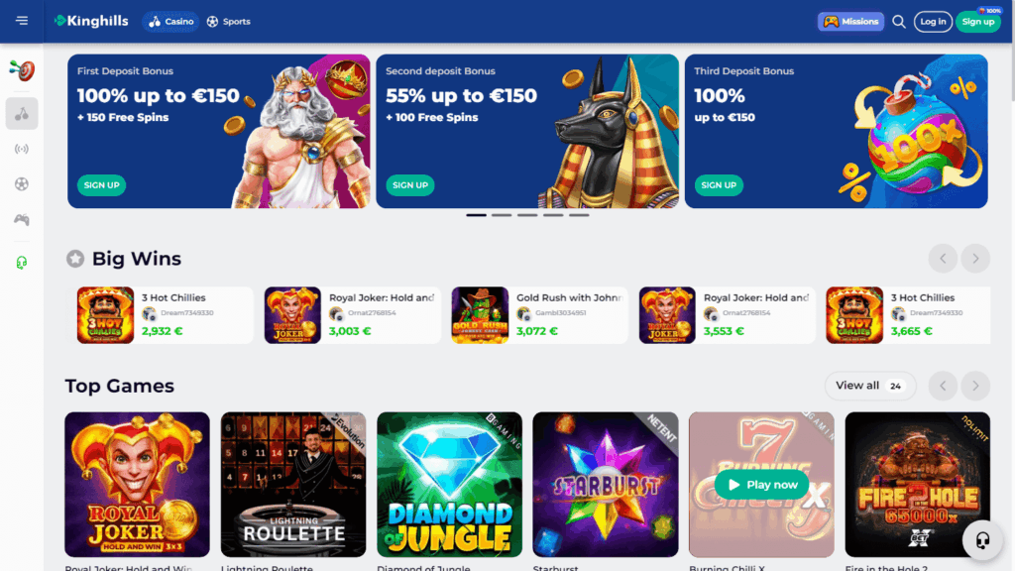Click the green headset support sidebar icon
The height and width of the screenshot is (571, 1015).
click(x=22, y=262)
